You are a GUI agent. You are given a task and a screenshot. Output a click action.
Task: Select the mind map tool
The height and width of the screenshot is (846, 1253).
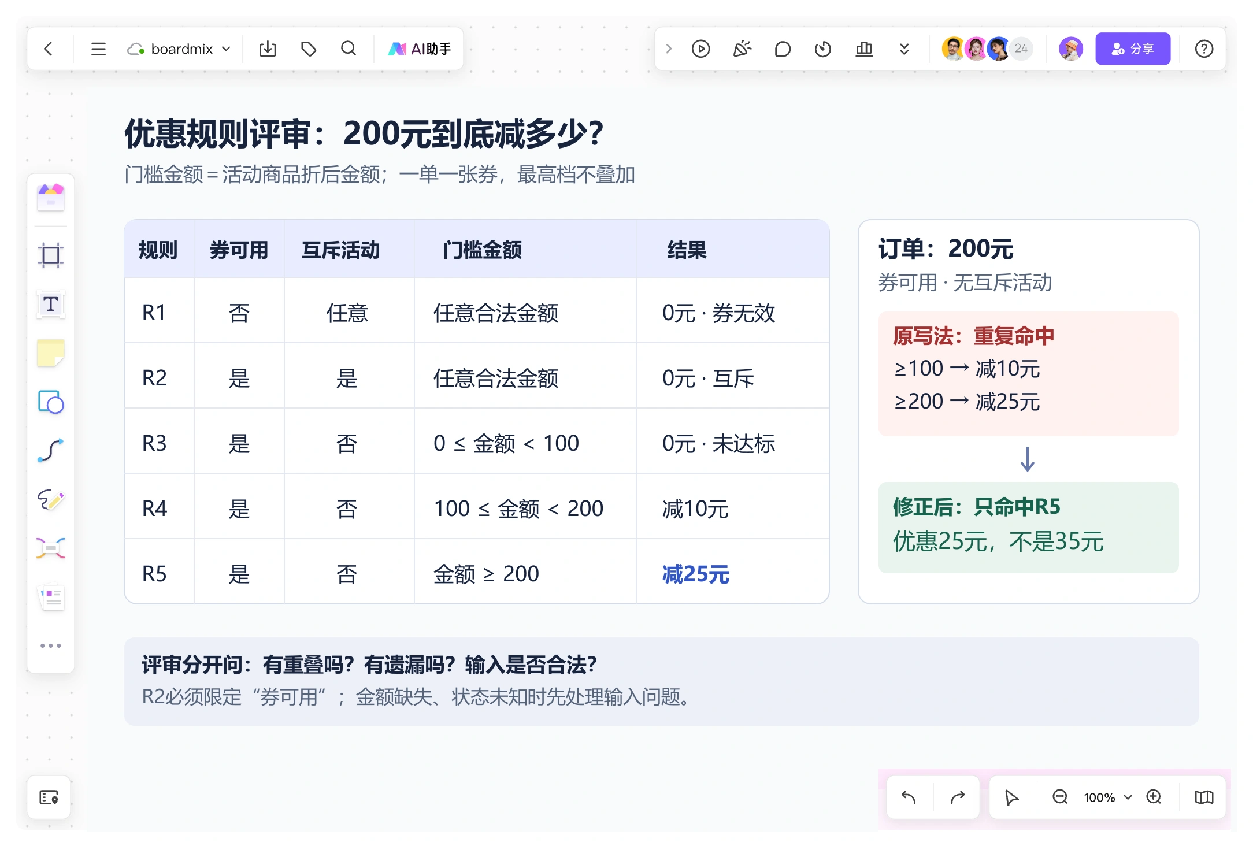(51, 548)
